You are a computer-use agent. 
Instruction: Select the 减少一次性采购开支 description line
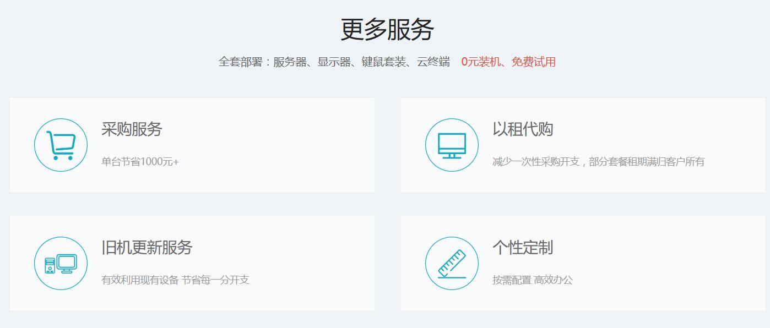600,161
